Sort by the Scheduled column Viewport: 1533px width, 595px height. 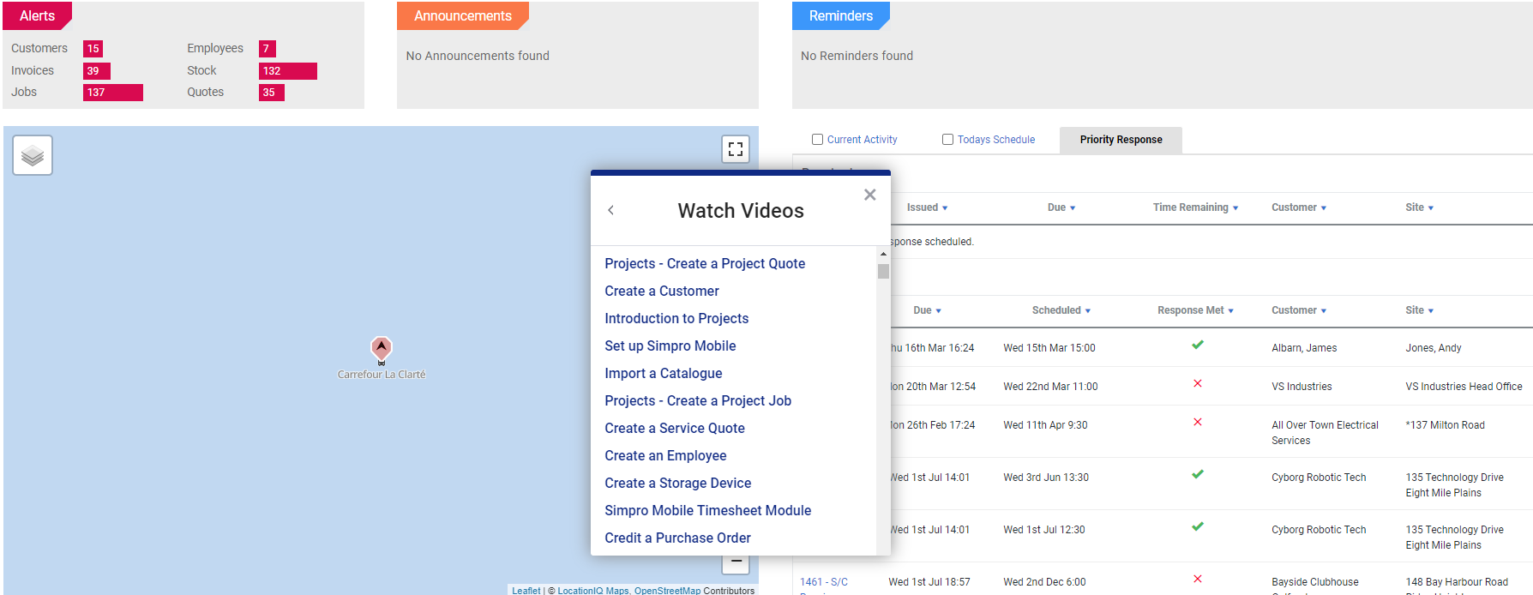(x=1061, y=310)
